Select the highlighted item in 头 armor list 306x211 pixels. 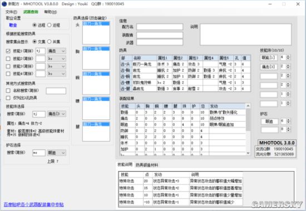point(96,23)
